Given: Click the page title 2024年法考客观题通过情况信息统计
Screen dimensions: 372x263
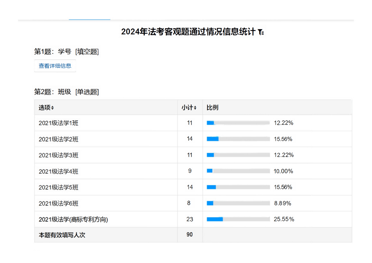Looking at the screenshot, I should 188,32.
